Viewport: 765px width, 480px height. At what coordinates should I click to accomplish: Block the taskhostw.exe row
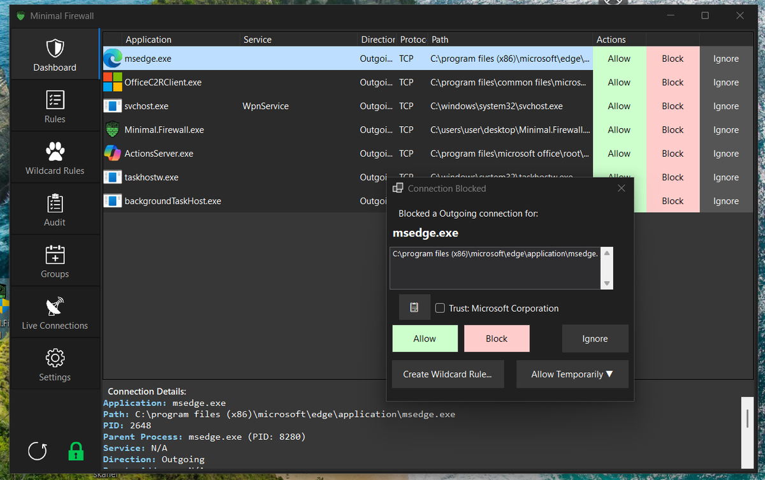click(x=673, y=177)
